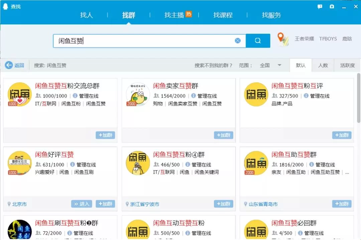Sort results by 活跃度
Viewport: 361px width, 240px height.
pos(347,65)
